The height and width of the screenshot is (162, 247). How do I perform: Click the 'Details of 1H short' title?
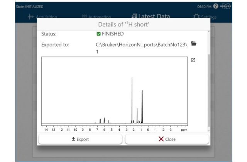(123, 25)
